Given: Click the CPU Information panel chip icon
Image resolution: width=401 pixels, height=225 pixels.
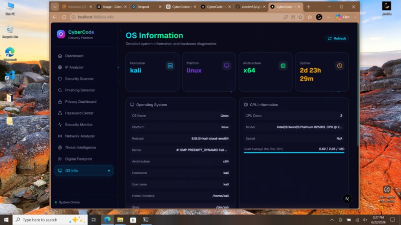Looking at the screenshot, I should pyautogui.click(x=246, y=105).
